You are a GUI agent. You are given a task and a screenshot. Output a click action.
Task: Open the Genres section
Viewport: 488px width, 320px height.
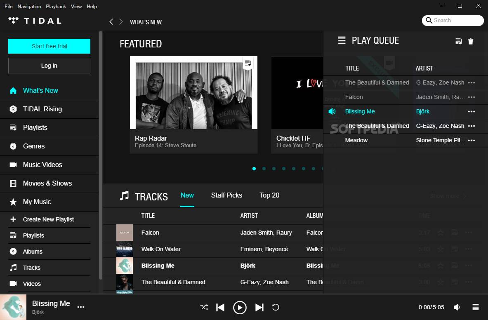(x=49, y=146)
